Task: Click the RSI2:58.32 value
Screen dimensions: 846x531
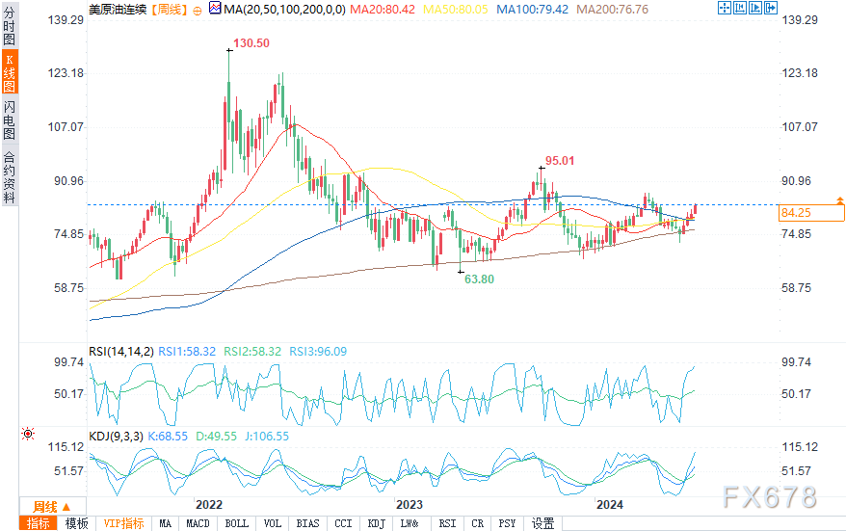Action: 252,352
